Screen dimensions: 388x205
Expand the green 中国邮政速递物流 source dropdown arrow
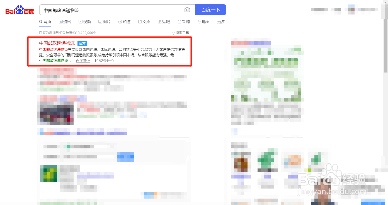point(70,61)
